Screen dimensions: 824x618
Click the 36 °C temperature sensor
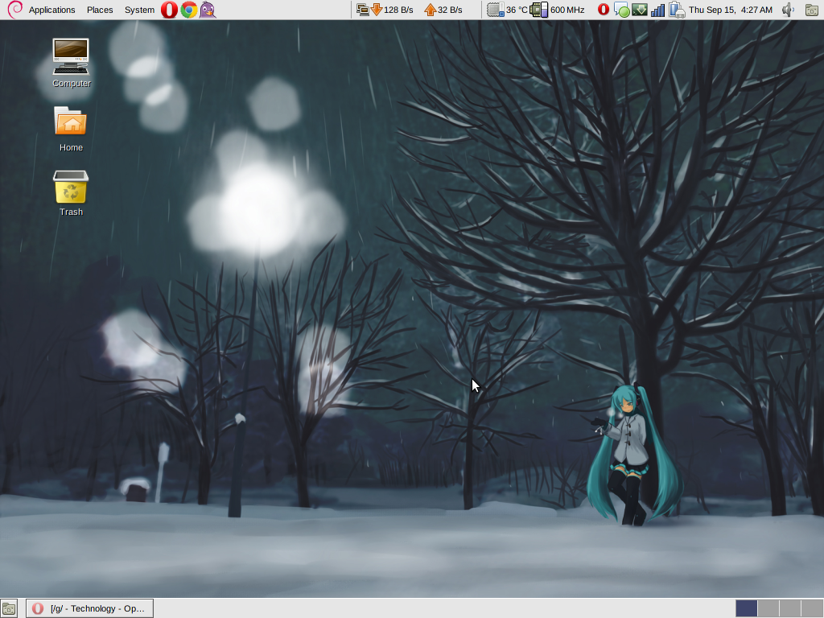pyautogui.click(x=507, y=10)
